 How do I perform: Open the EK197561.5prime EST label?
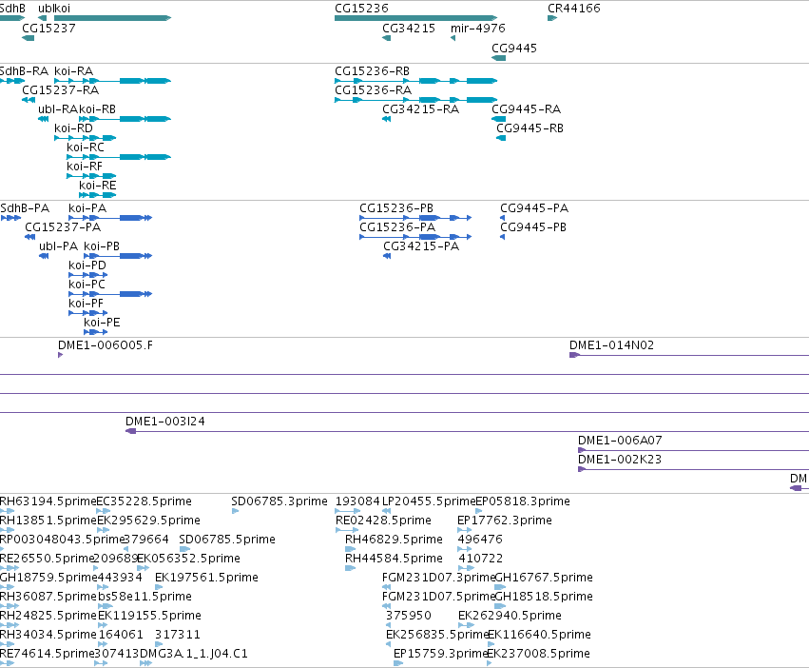click(206, 579)
